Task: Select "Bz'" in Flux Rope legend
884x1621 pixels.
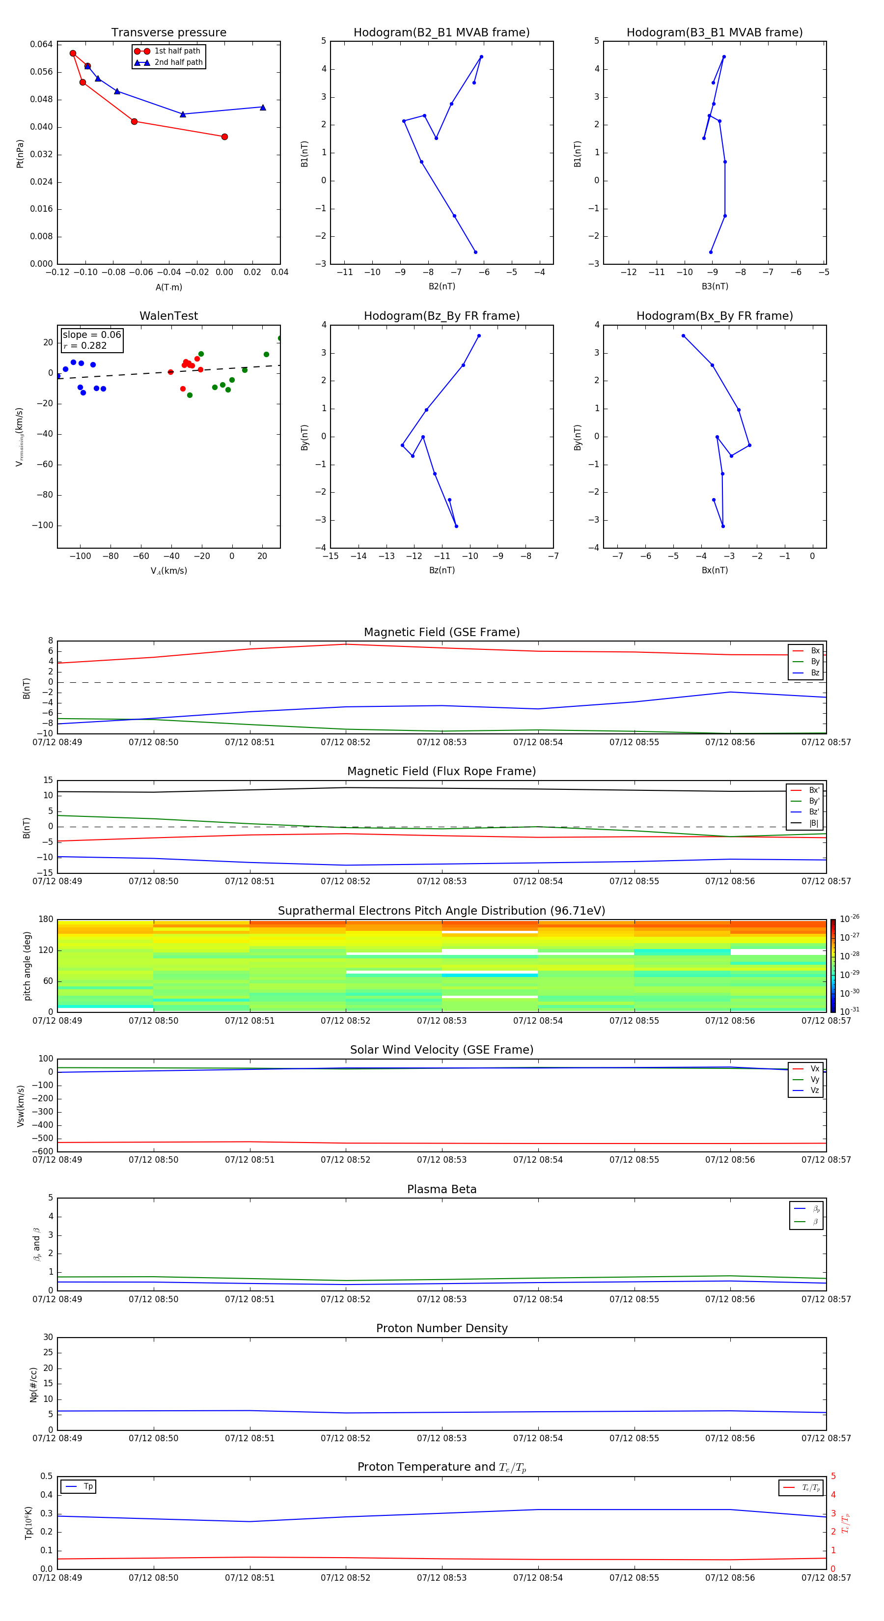Action: pyautogui.click(x=805, y=812)
